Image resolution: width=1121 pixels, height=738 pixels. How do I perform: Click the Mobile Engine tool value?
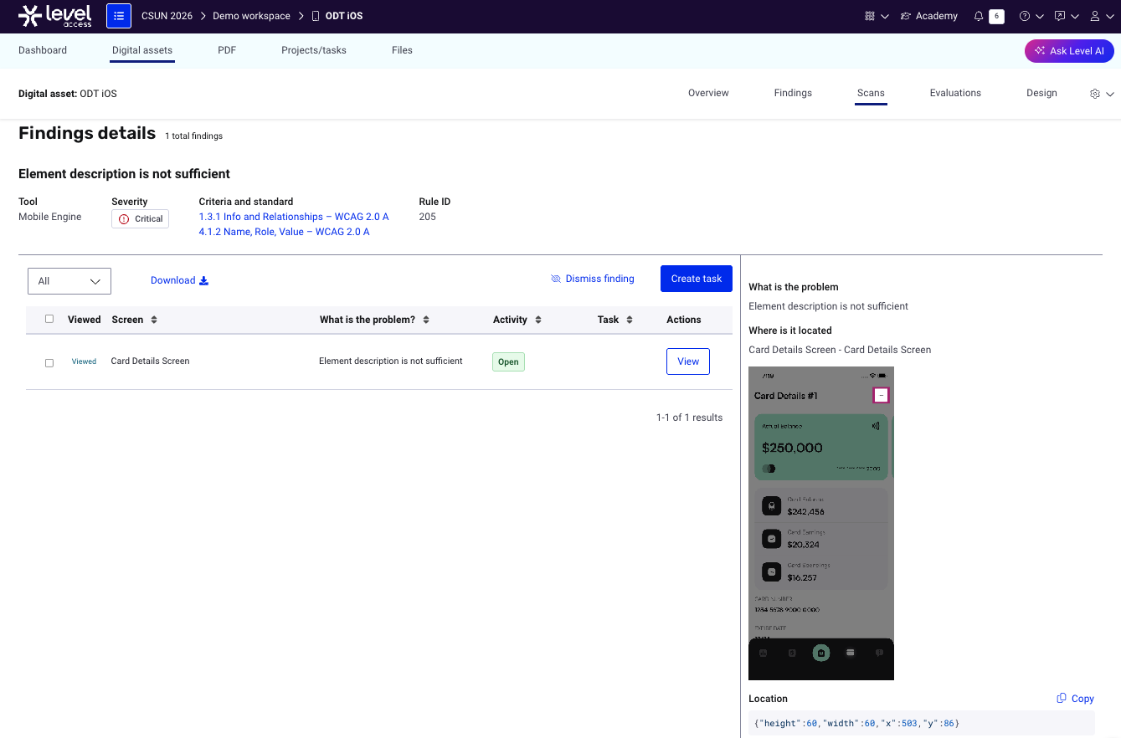[50, 217]
